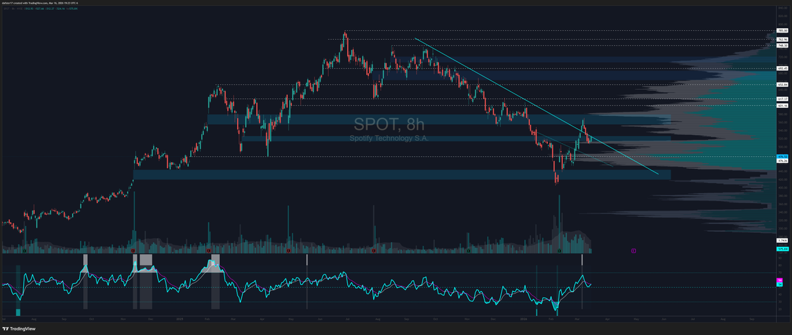
Task: Select the cyan 575.8K volume label
Action: pyautogui.click(x=782, y=249)
